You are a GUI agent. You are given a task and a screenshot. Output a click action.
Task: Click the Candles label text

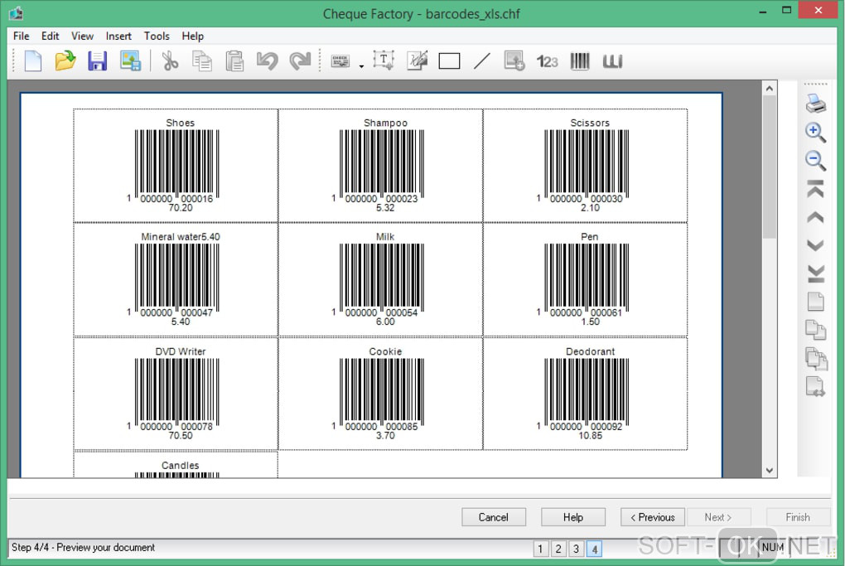[180, 465]
